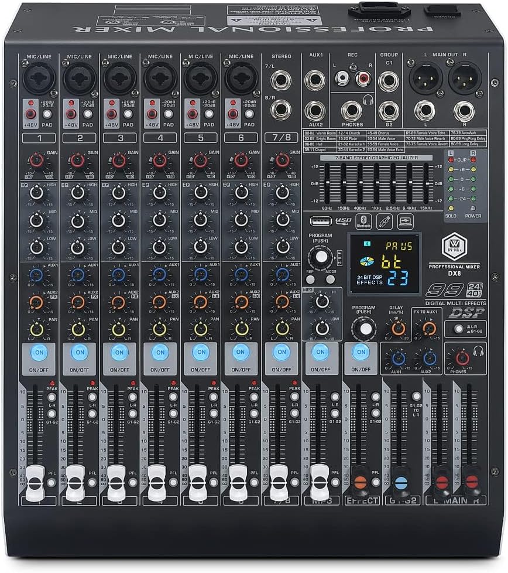
Task: Switch FX TO AUX1 routing to G1-G2
Action: click(459, 329)
